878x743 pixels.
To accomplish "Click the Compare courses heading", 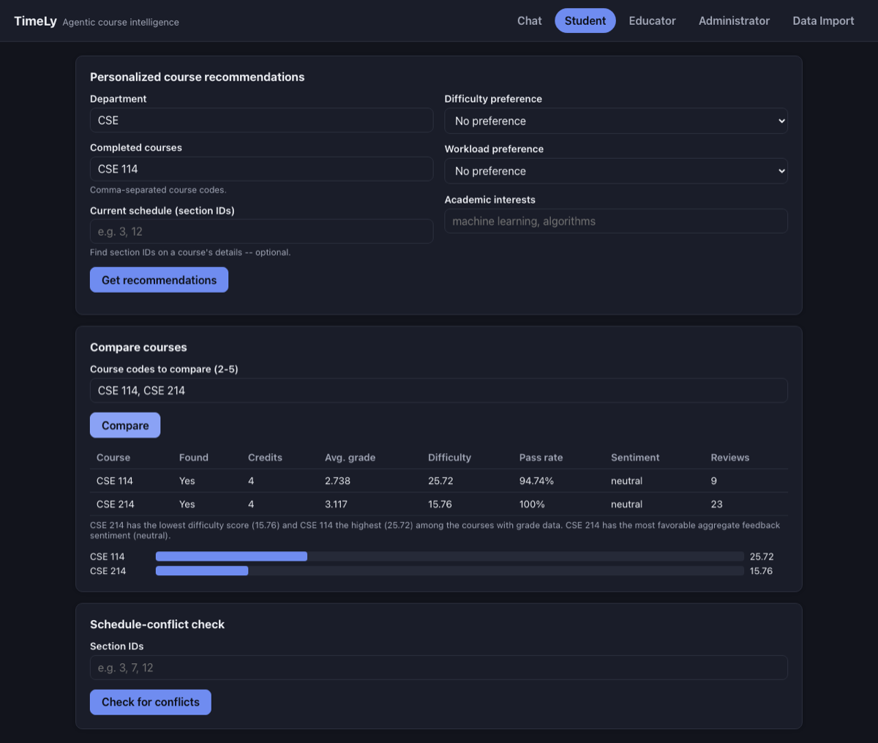I will pos(138,347).
